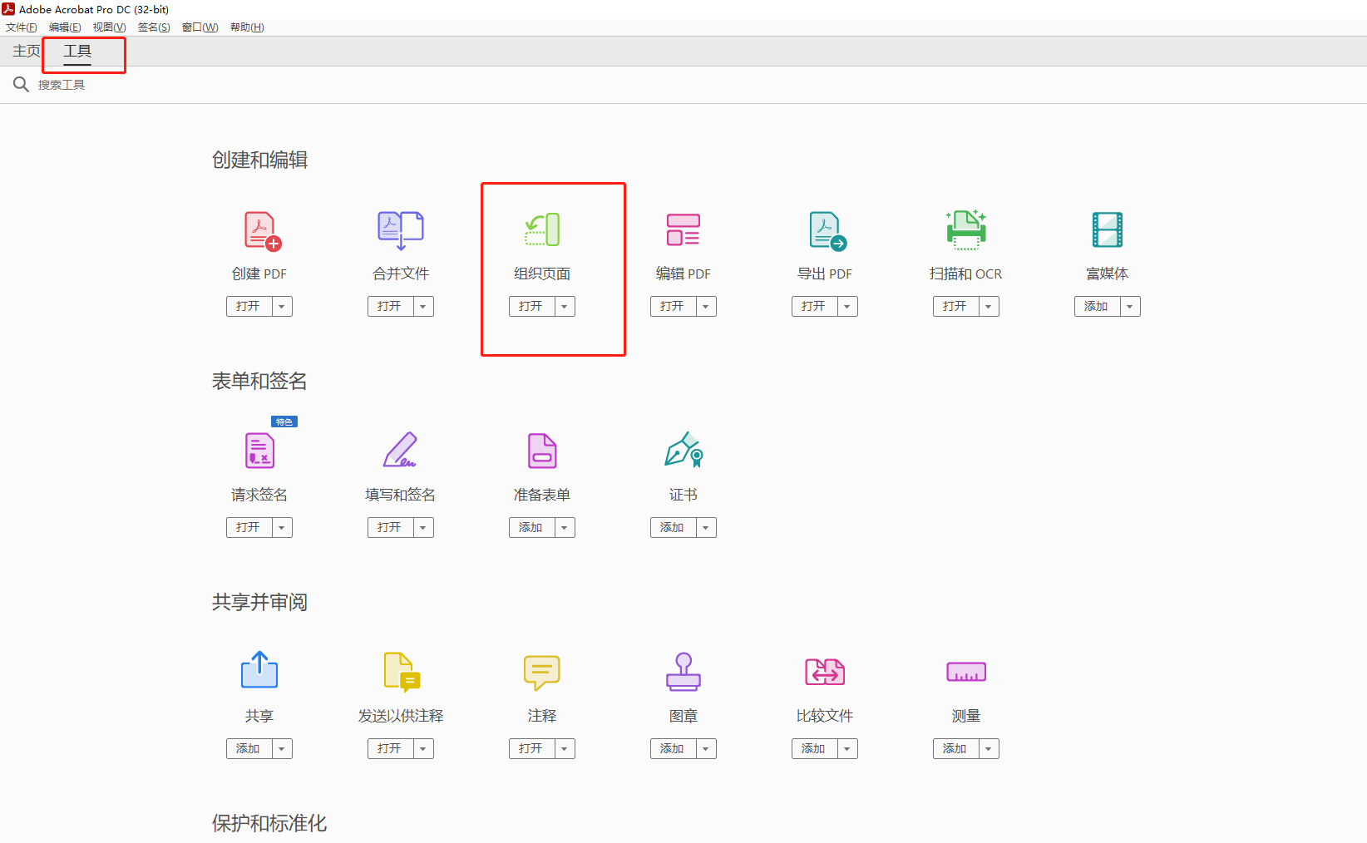Click the 请求签名 tool icon
This screenshot has width=1367, height=843.
pyautogui.click(x=259, y=450)
